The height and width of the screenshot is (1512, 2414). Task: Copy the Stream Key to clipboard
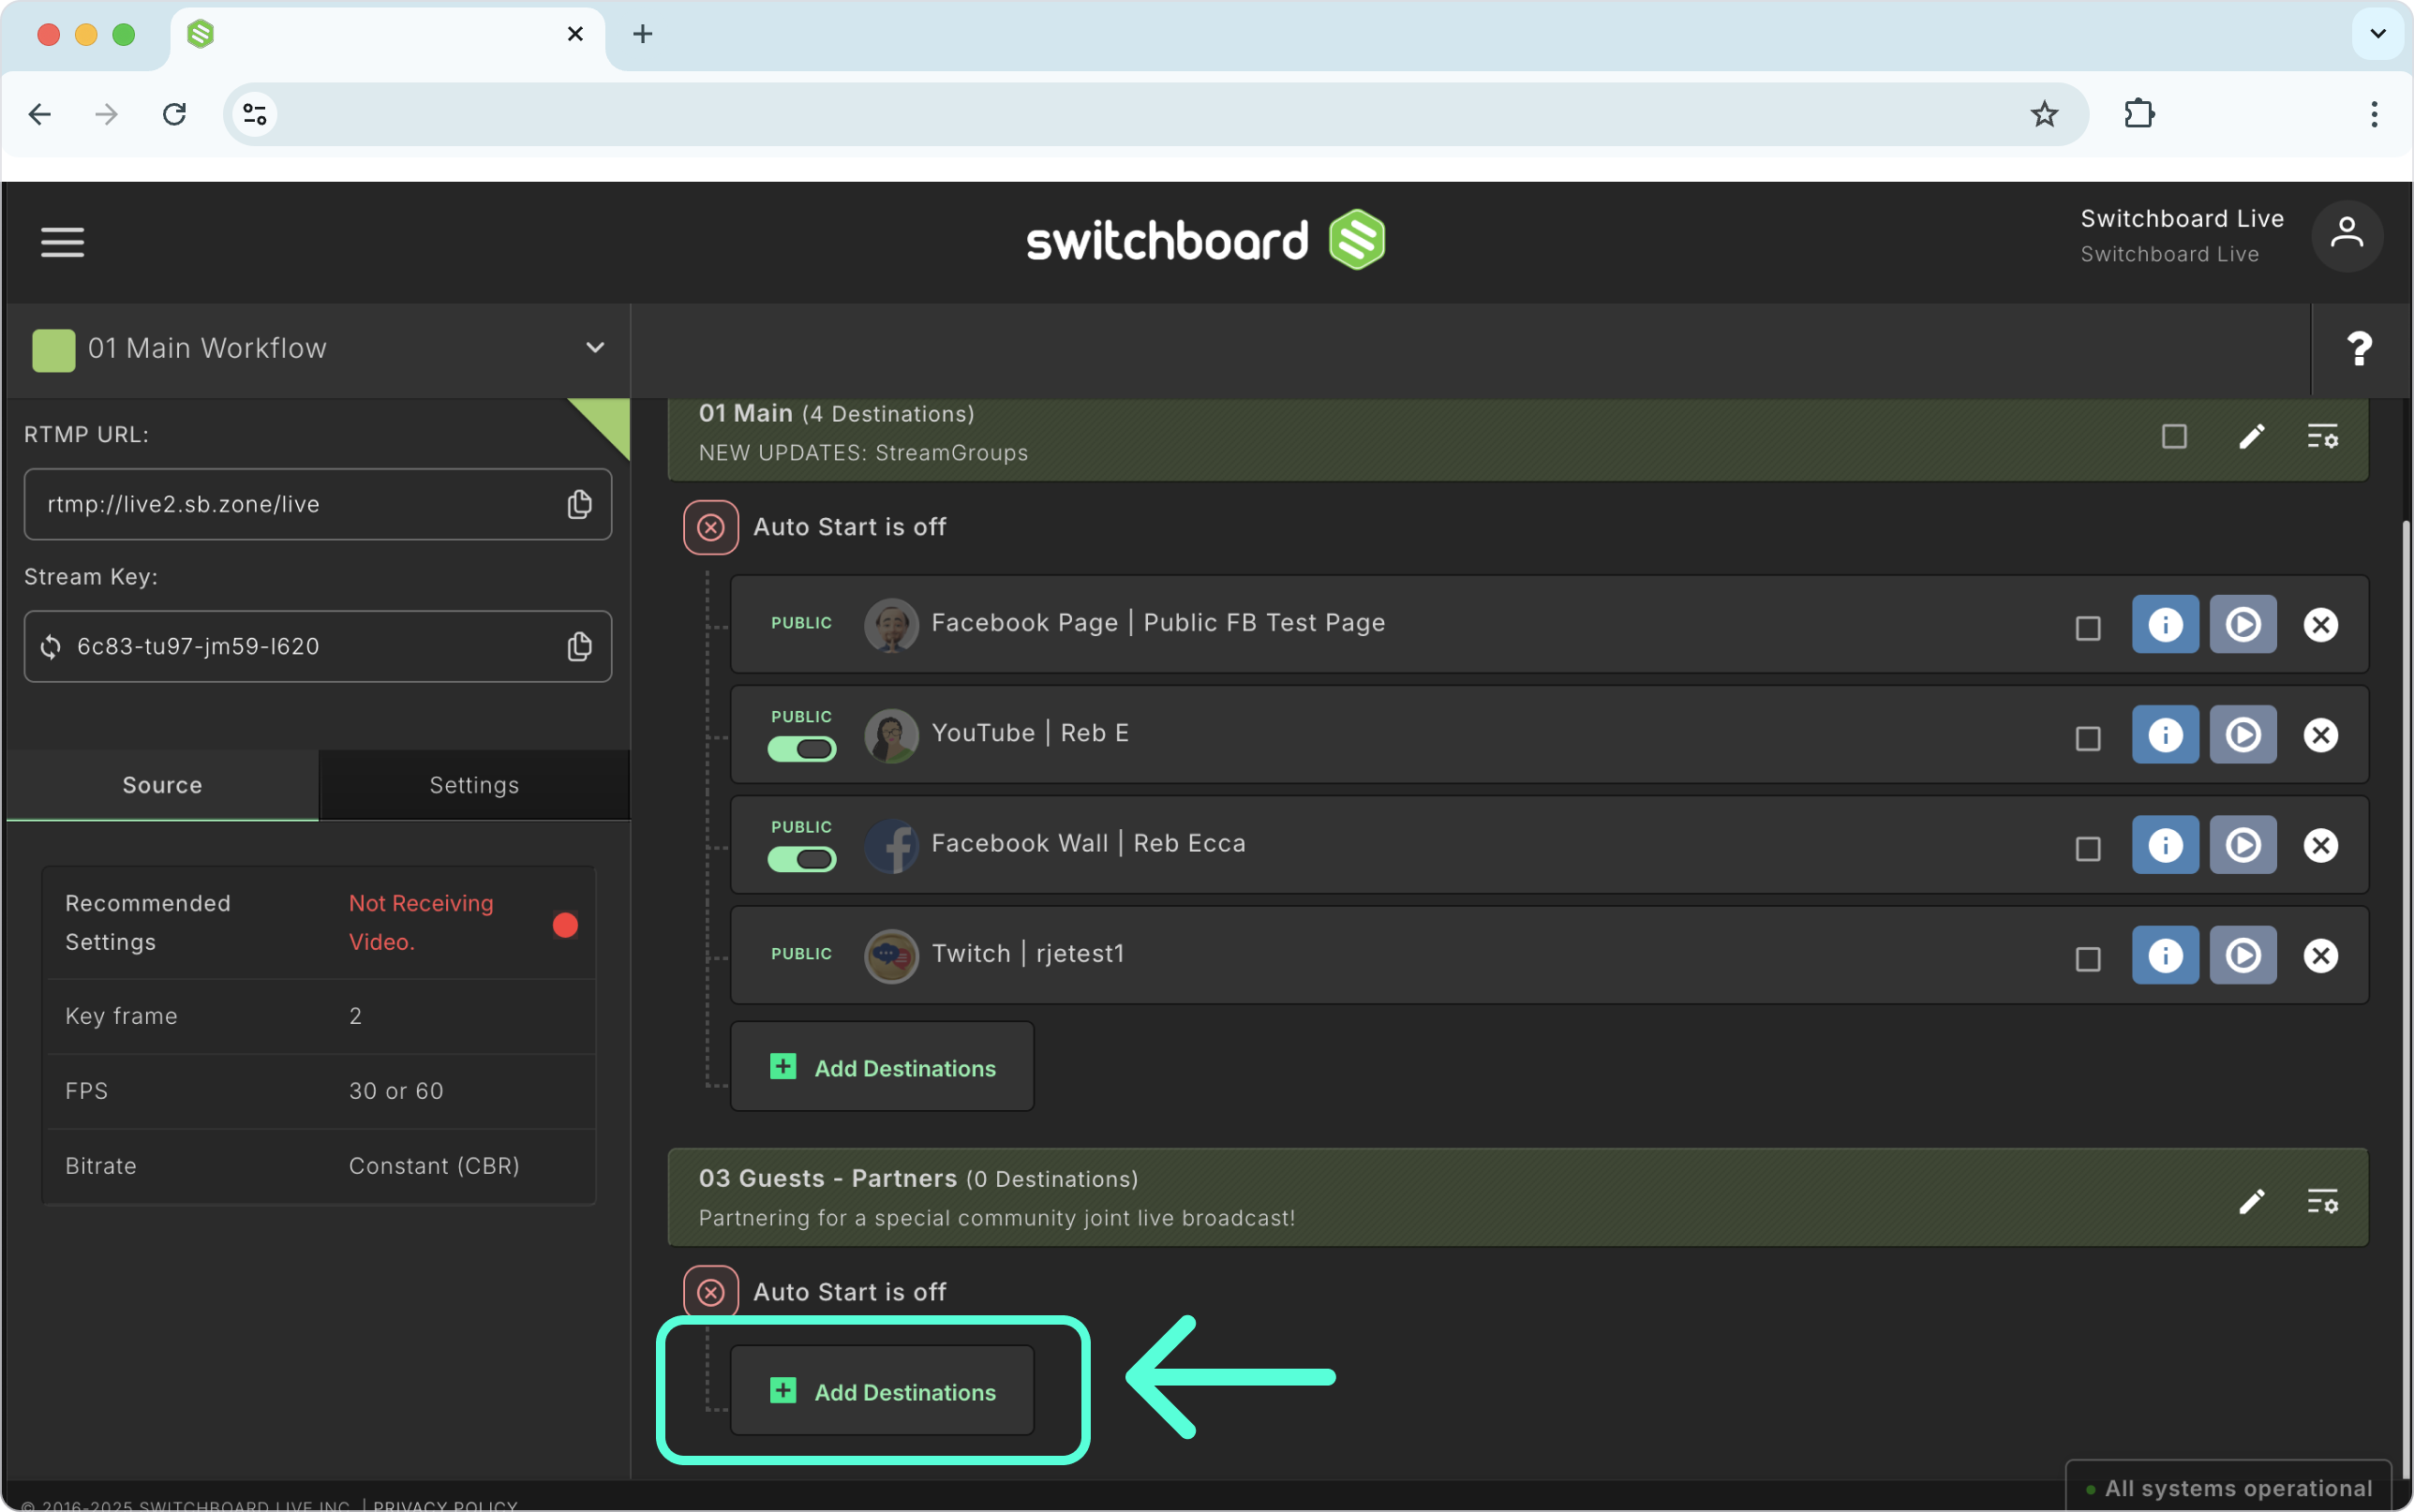coord(579,646)
